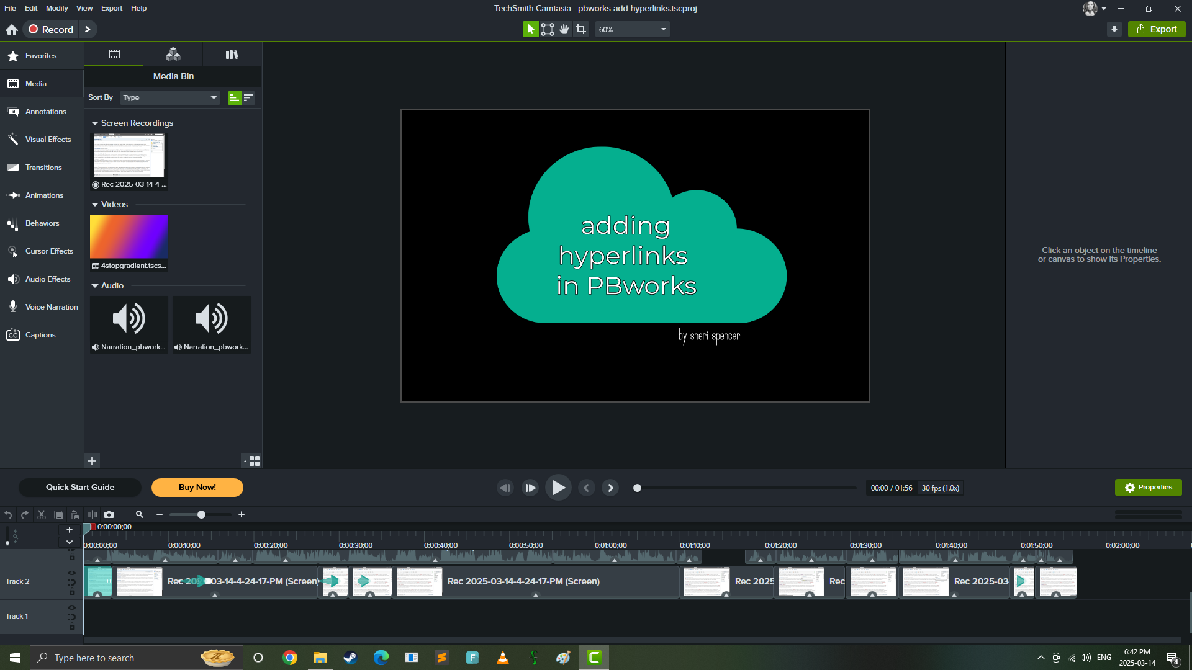Click the Split clip icon
This screenshot has height=670, width=1192.
(x=92, y=514)
